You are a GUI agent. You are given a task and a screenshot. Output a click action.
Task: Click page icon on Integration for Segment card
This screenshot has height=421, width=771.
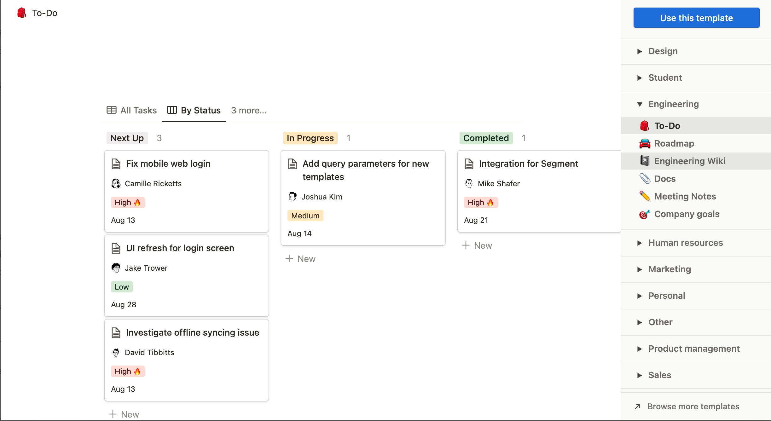[469, 164]
